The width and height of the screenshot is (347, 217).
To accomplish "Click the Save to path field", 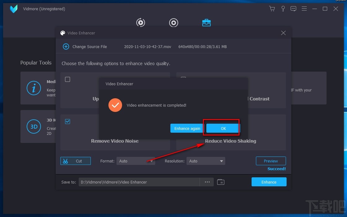I will 139,182.
